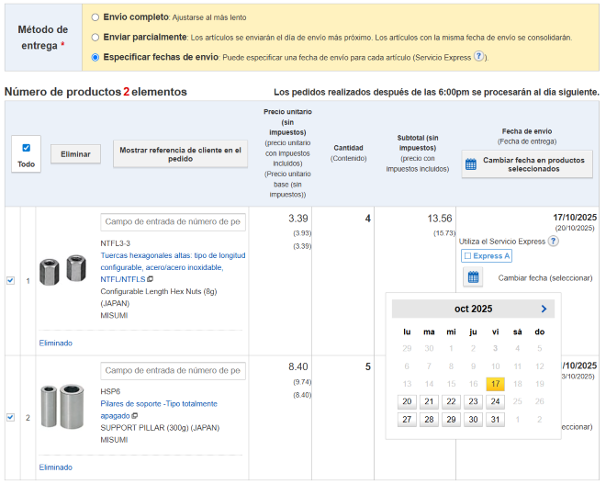Enable the Express A checkbox
Screen dimensions: 606x484
(x=467, y=255)
